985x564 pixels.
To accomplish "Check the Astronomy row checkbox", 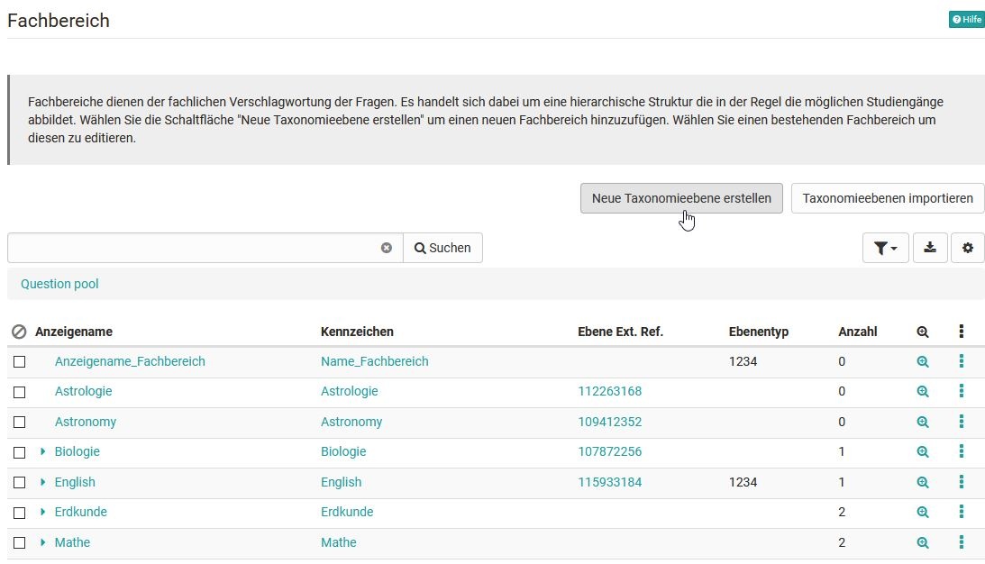I will tap(20, 422).
